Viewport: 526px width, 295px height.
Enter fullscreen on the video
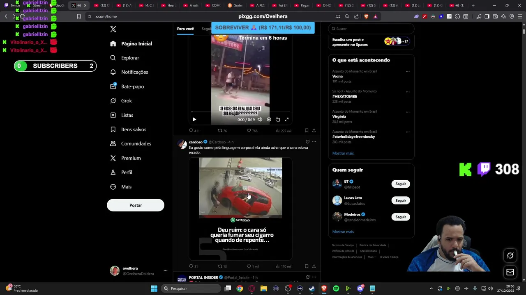point(287,120)
